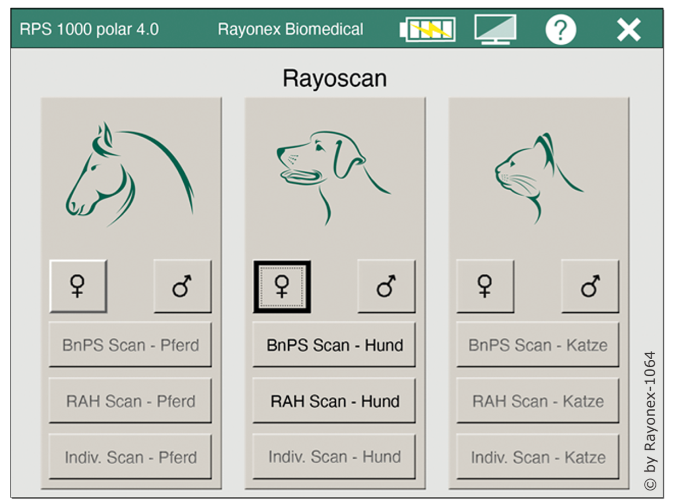Image resolution: width=676 pixels, height=503 pixels.
Task: Select female symbol for horse
Action: coord(78,286)
